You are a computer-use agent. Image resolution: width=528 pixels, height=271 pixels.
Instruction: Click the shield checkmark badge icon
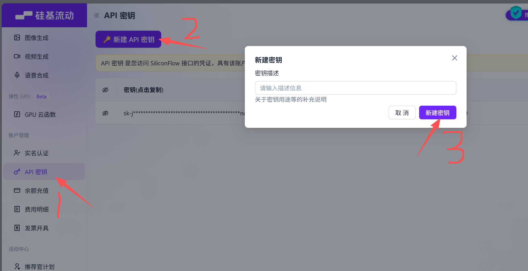pos(516,13)
